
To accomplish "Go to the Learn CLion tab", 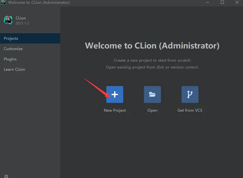I will 30,69.
